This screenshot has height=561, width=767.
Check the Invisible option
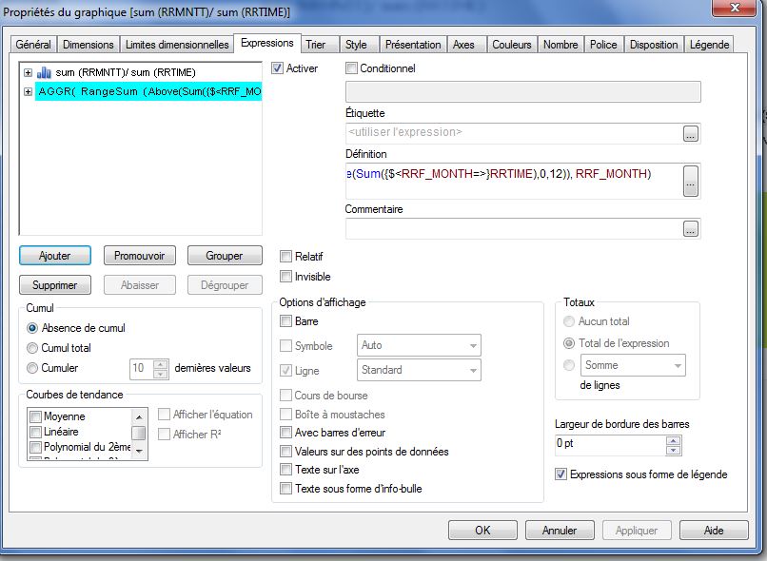point(285,277)
